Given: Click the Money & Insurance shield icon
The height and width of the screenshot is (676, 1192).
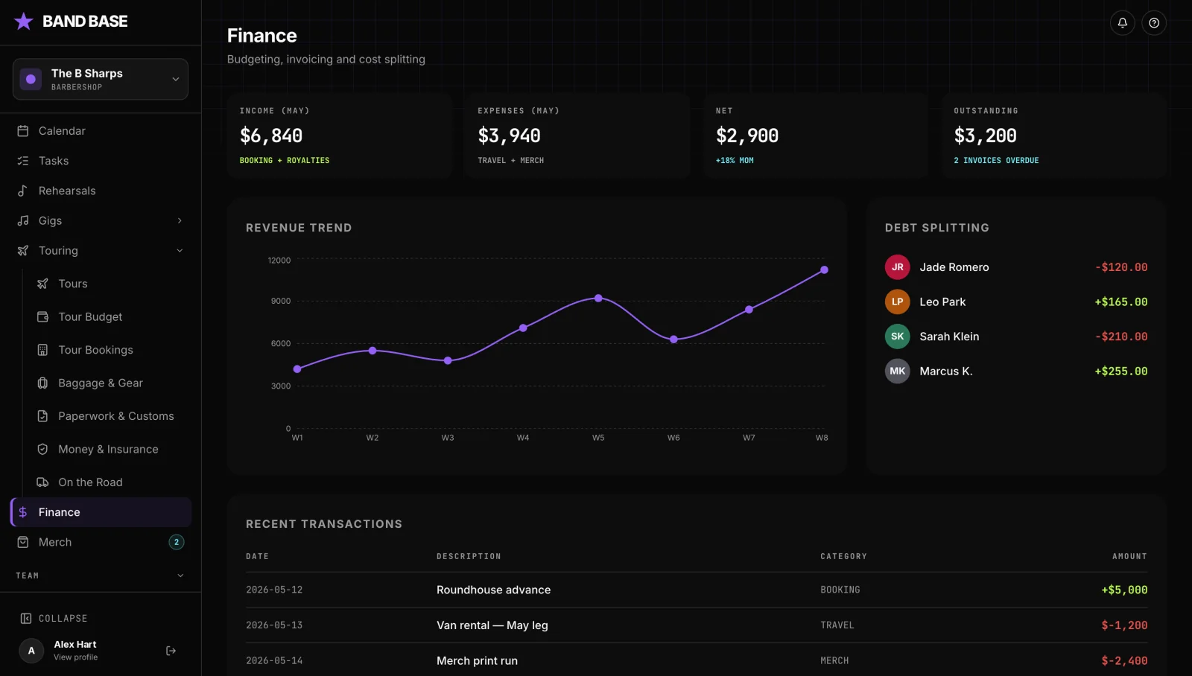Looking at the screenshot, I should pos(42,450).
